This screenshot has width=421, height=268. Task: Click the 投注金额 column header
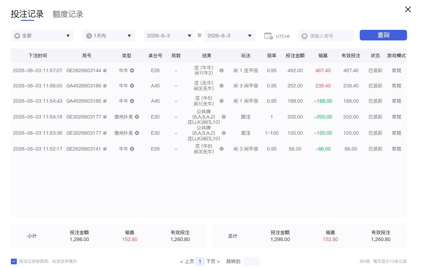(295, 56)
